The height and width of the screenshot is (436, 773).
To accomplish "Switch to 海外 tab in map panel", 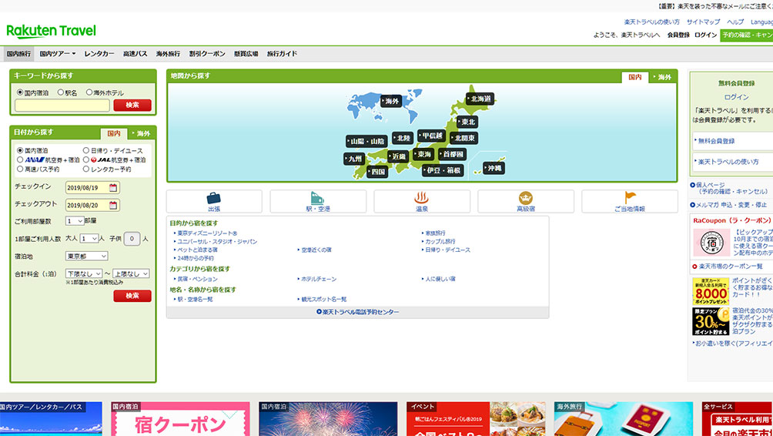I will click(661, 77).
